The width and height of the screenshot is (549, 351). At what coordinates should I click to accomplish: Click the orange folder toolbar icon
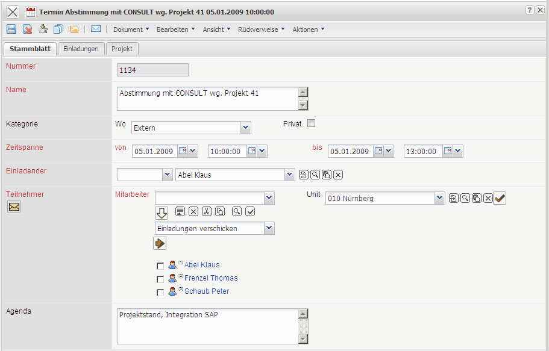click(x=74, y=29)
